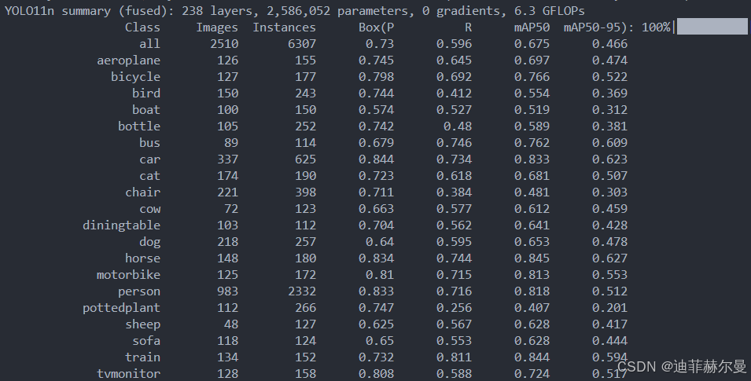Click the 0.519 mAP50 value for boat
The width and height of the screenshot is (751, 381).
tap(532, 110)
